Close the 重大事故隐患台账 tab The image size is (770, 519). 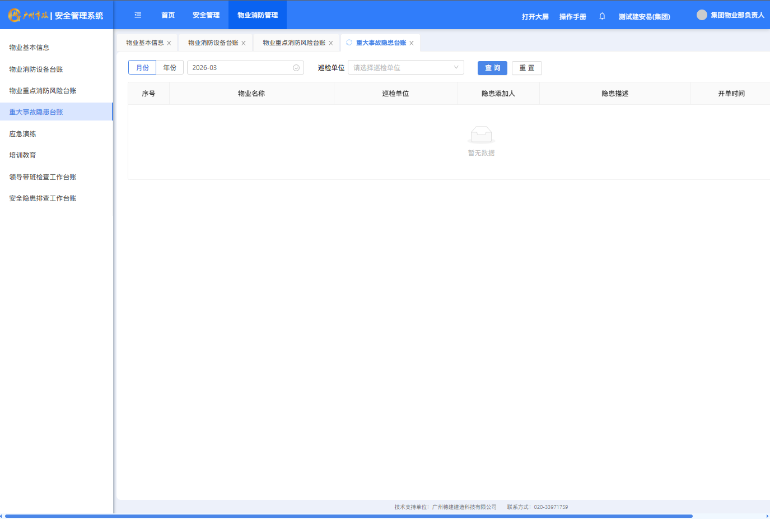(x=412, y=43)
